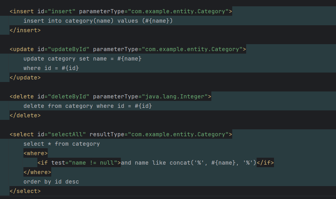Screen dimensions: 336x199
Task: Click the closing </if> tag
Action: tap(265, 163)
